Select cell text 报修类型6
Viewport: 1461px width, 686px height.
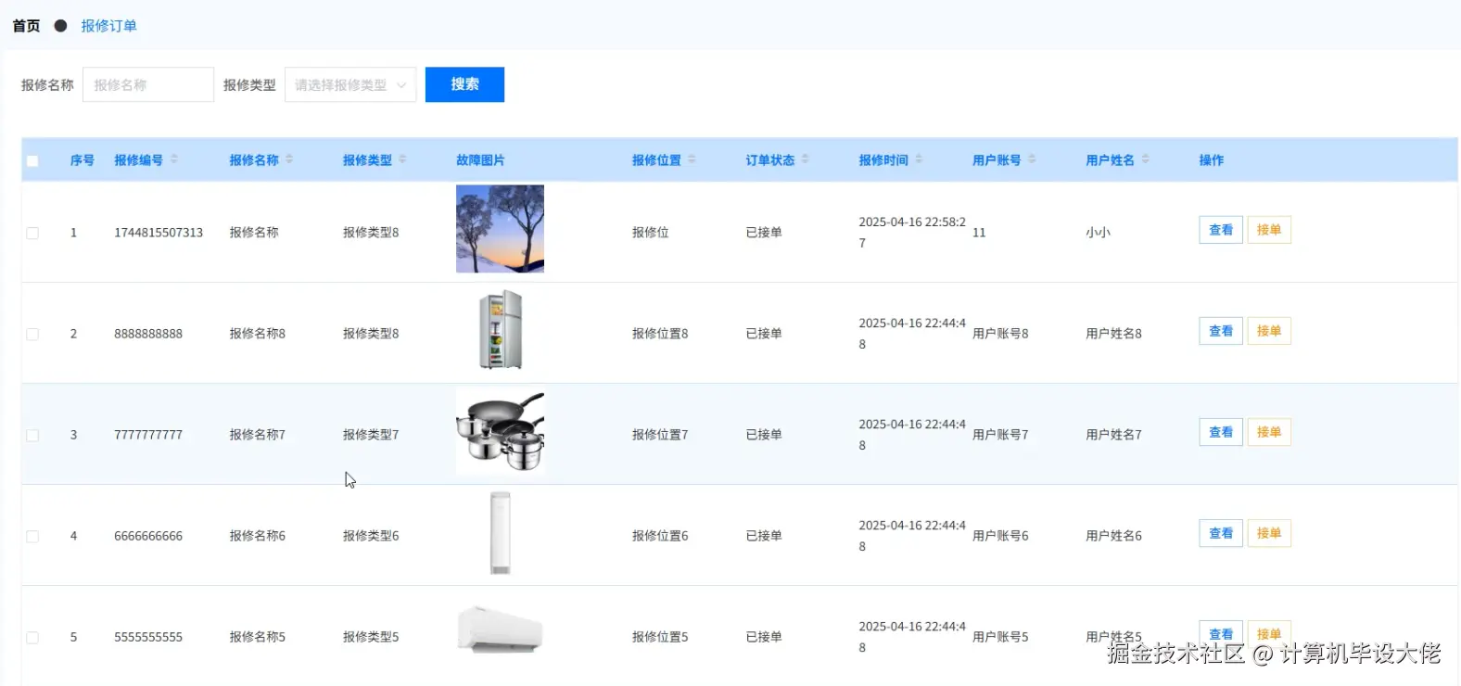(x=371, y=536)
